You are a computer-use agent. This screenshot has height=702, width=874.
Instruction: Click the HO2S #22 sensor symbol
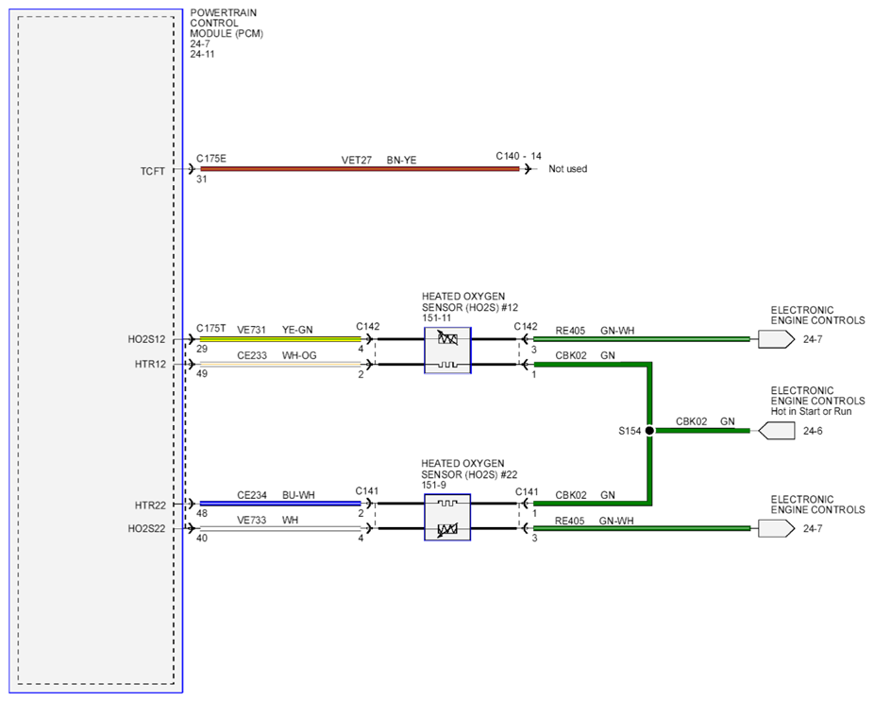pos(447,518)
